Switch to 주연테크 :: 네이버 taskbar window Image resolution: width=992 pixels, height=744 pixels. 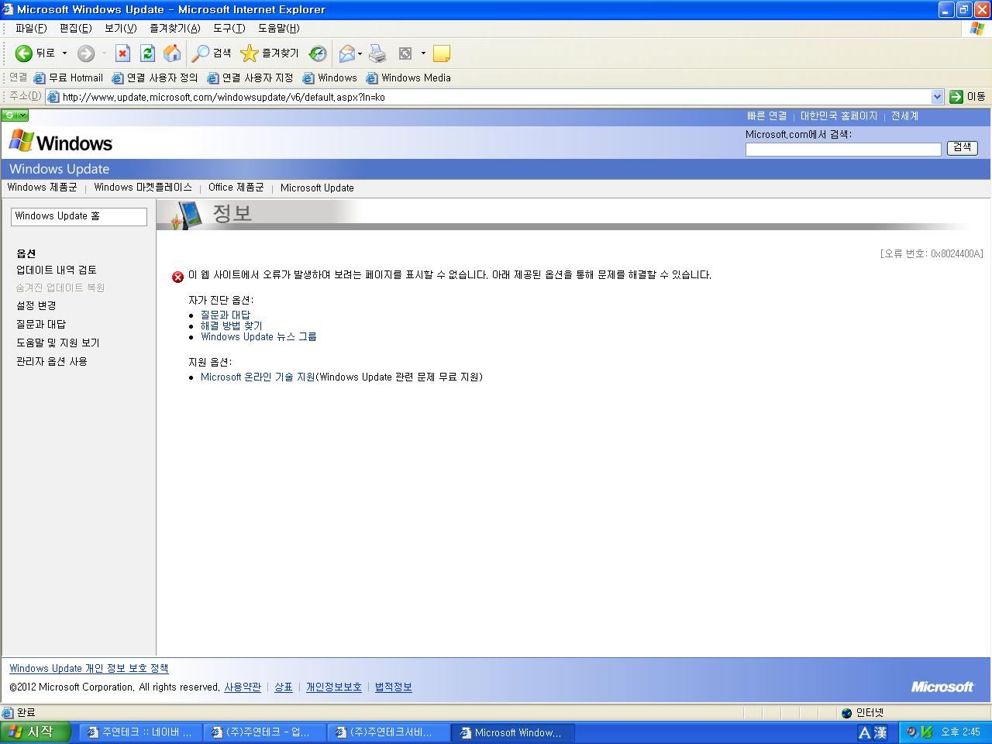(x=139, y=732)
